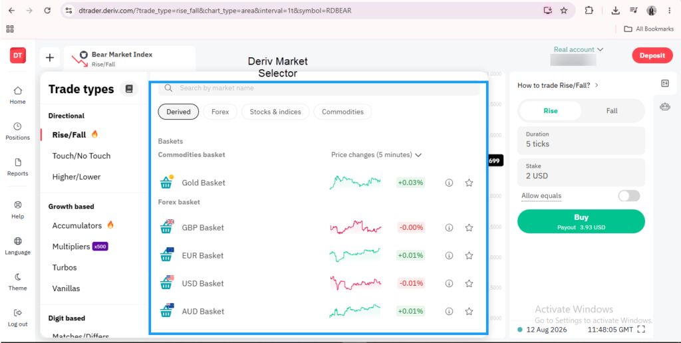
Task: View EUR Basket info icon
Action: tap(449, 255)
